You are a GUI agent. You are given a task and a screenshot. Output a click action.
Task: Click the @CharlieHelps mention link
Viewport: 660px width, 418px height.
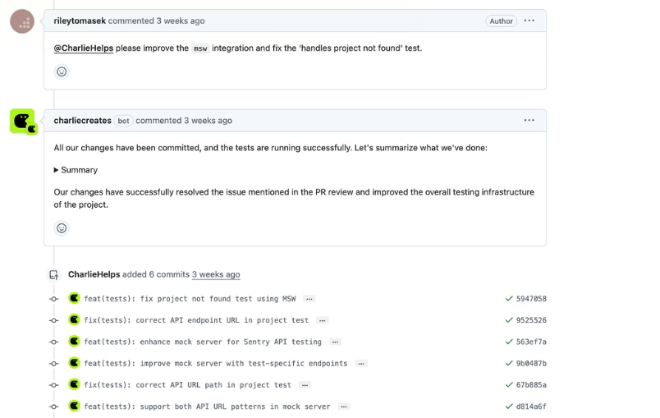point(84,48)
